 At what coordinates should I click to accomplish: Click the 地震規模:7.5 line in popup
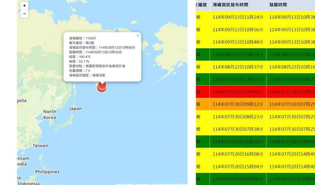(80, 71)
